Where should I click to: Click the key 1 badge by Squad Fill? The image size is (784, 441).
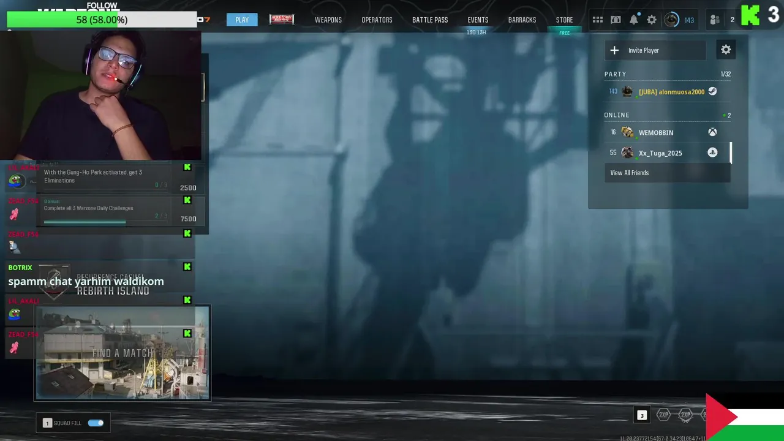(x=47, y=423)
